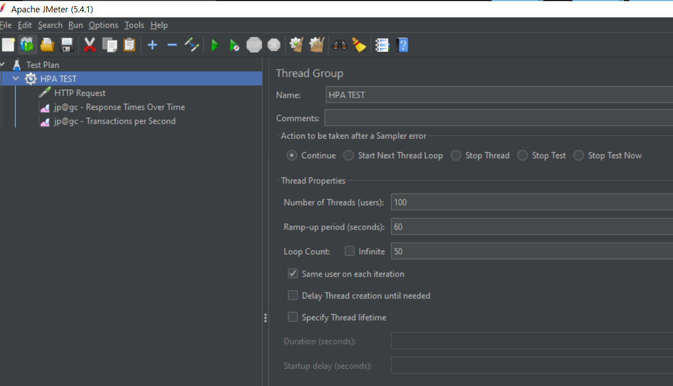The height and width of the screenshot is (386, 673).
Task: Open the Edit menu
Action: (x=25, y=25)
